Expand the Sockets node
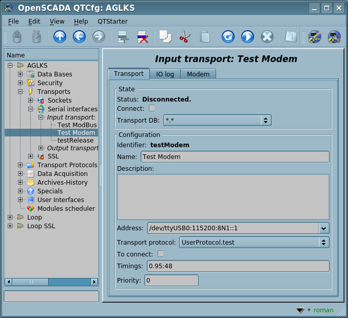Viewport: 348px width, 318px height. (31, 100)
